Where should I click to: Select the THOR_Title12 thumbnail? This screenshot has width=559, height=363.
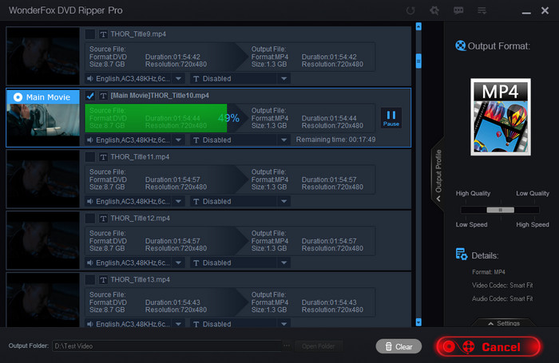pyautogui.click(x=43, y=240)
